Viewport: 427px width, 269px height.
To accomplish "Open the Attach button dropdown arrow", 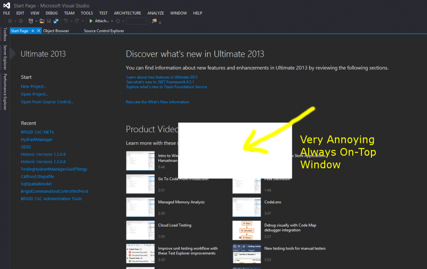I will 112,21.
